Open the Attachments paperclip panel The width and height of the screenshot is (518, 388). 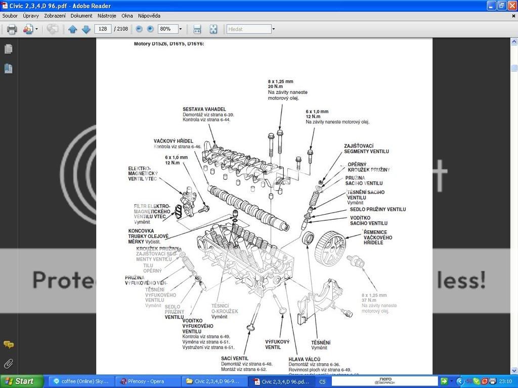click(9, 363)
